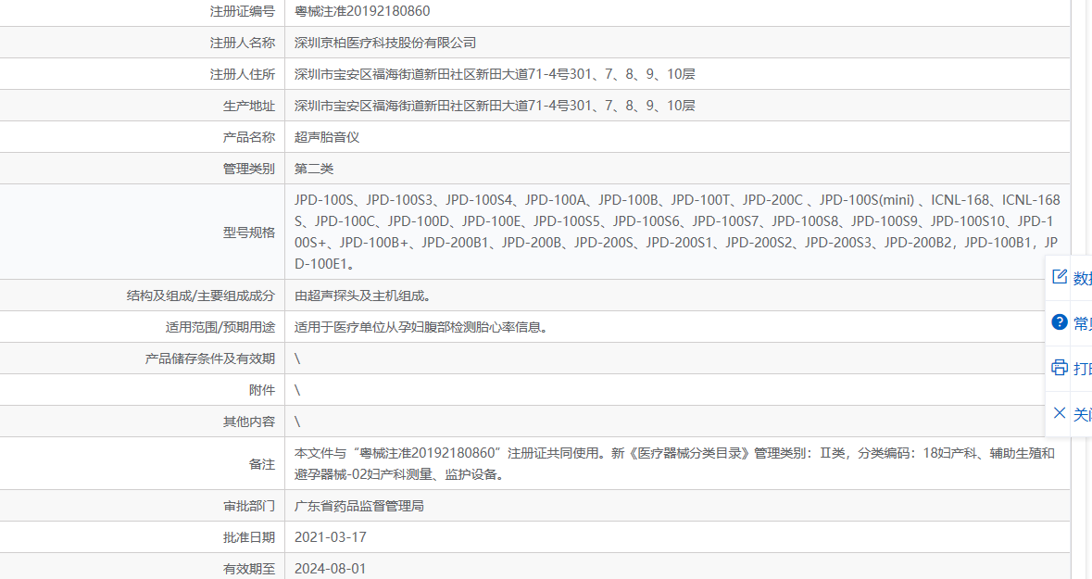The height and width of the screenshot is (579, 1092).
Task: Click the 注册人名称 label
Action: tap(243, 43)
